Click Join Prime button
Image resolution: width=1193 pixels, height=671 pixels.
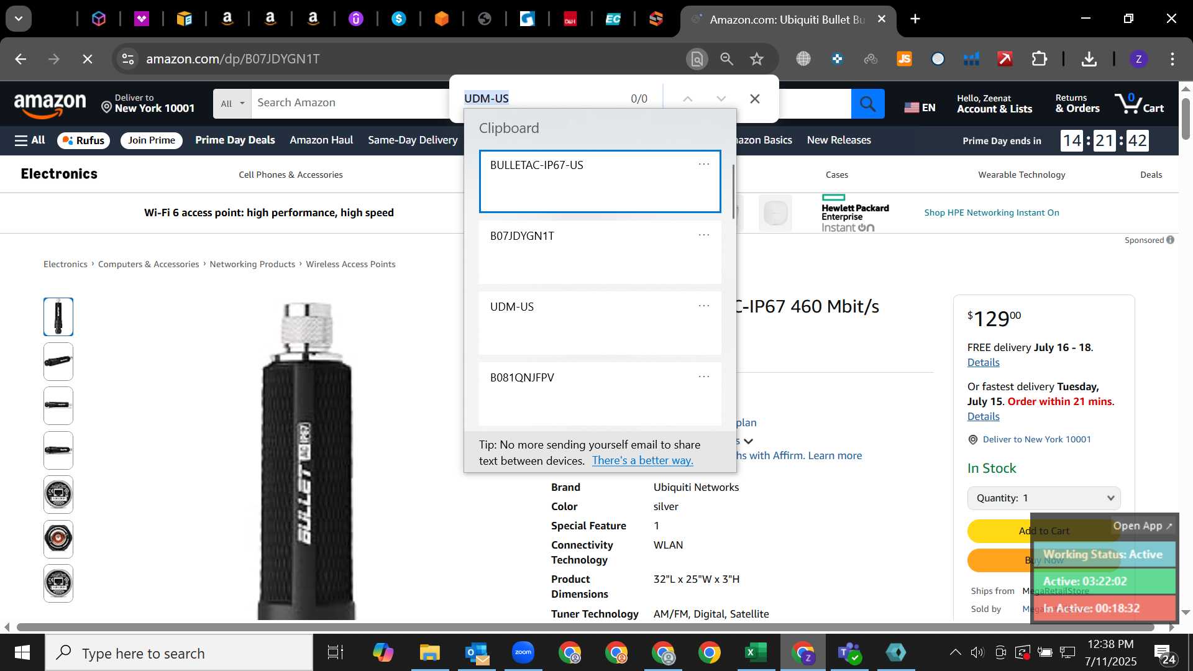tap(152, 140)
